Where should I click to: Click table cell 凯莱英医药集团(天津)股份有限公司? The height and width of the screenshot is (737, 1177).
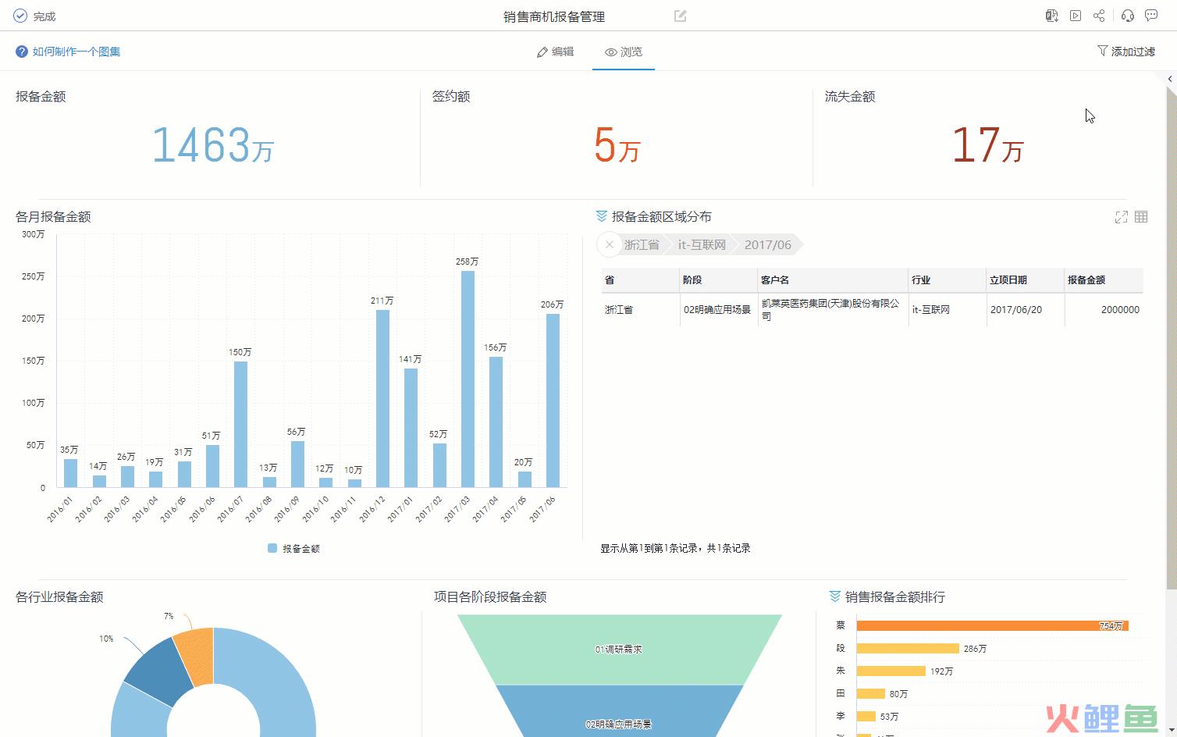[833, 310]
